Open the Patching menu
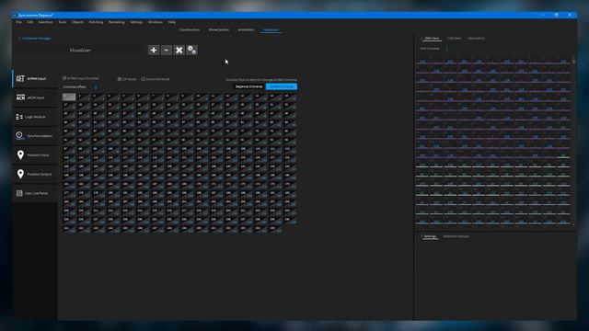The width and height of the screenshot is (589, 331). (x=96, y=22)
